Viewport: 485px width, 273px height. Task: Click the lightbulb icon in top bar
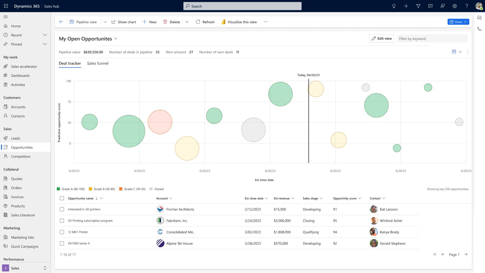(x=394, y=6)
